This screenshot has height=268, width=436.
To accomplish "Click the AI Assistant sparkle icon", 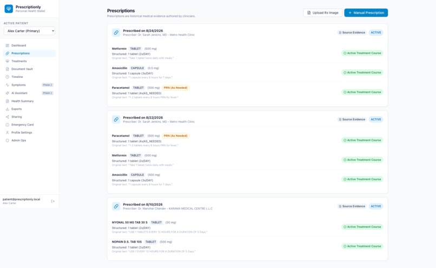I will point(8,93).
